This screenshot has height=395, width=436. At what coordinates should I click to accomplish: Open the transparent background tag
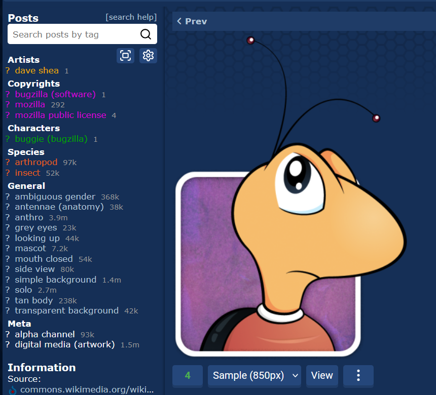coord(66,311)
